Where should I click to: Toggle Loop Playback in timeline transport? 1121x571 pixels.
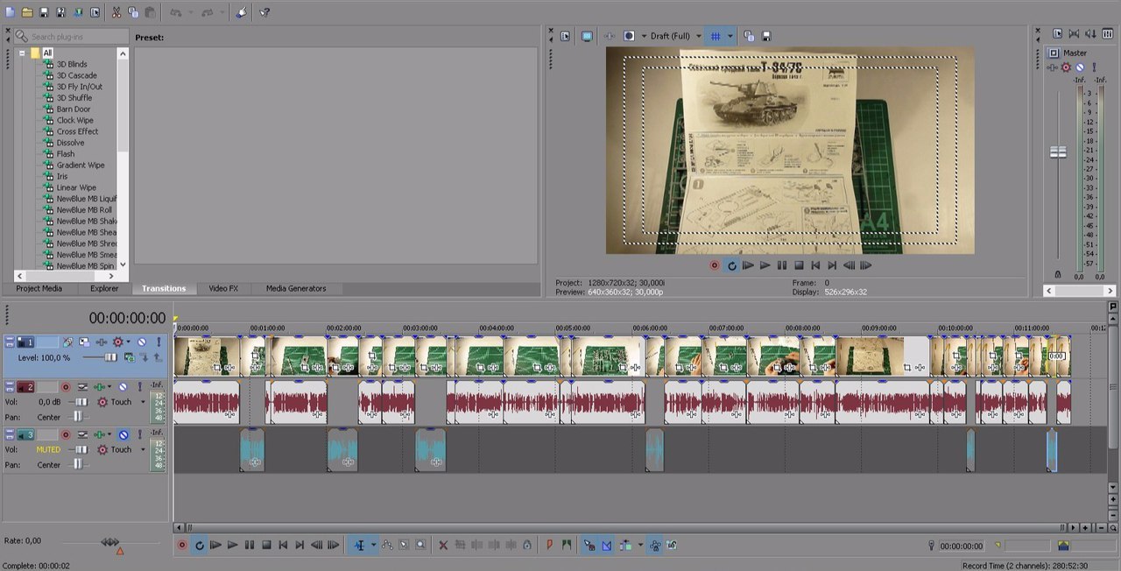click(199, 545)
